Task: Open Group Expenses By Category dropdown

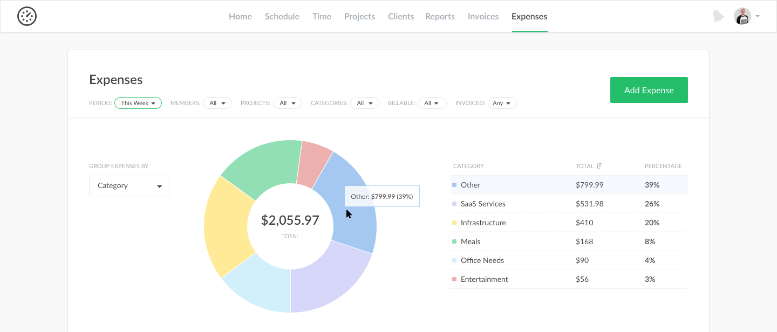Action: (x=129, y=185)
